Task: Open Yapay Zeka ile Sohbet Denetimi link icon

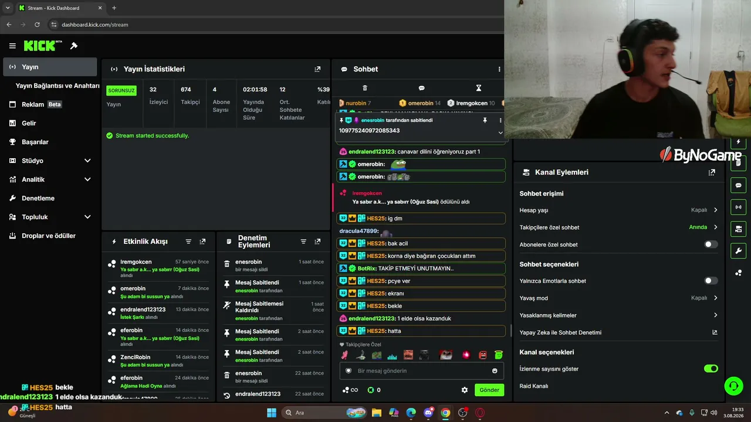Action: click(715, 332)
